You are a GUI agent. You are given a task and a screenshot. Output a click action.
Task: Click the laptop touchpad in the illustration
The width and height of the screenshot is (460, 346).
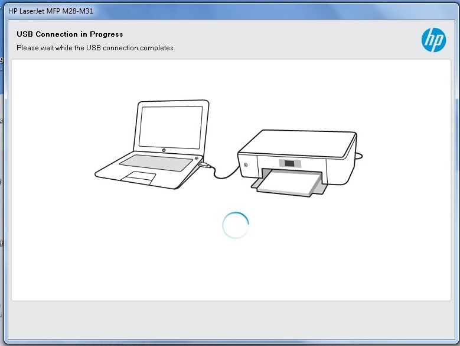pos(139,176)
